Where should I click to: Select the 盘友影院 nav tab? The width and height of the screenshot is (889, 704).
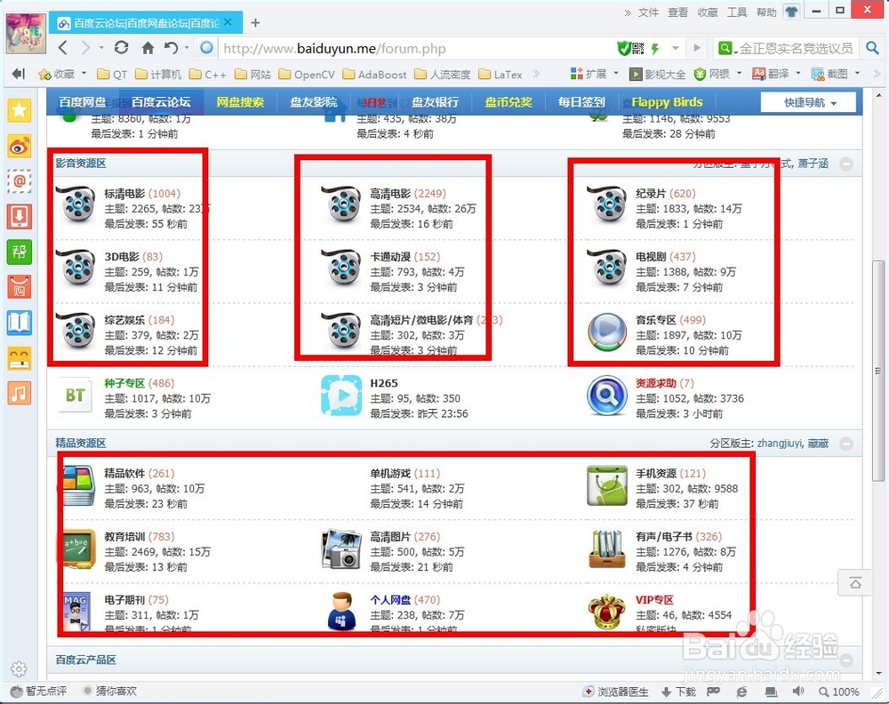(x=314, y=102)
